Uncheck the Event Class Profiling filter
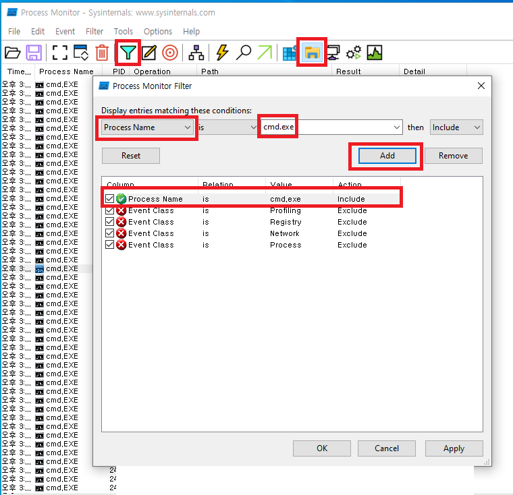Screen dimensions: 513x495 (109, 210)
